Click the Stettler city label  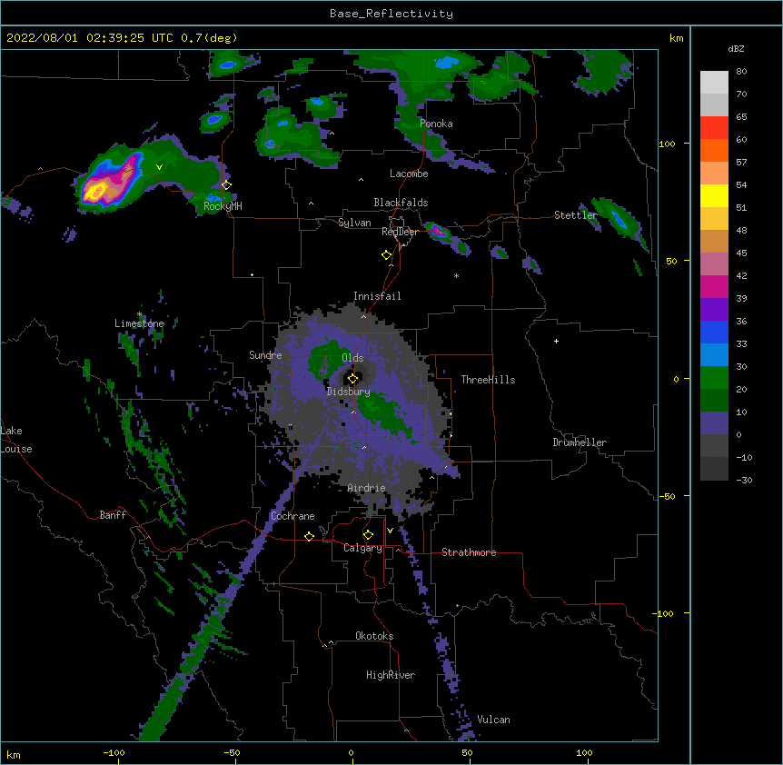576,215
